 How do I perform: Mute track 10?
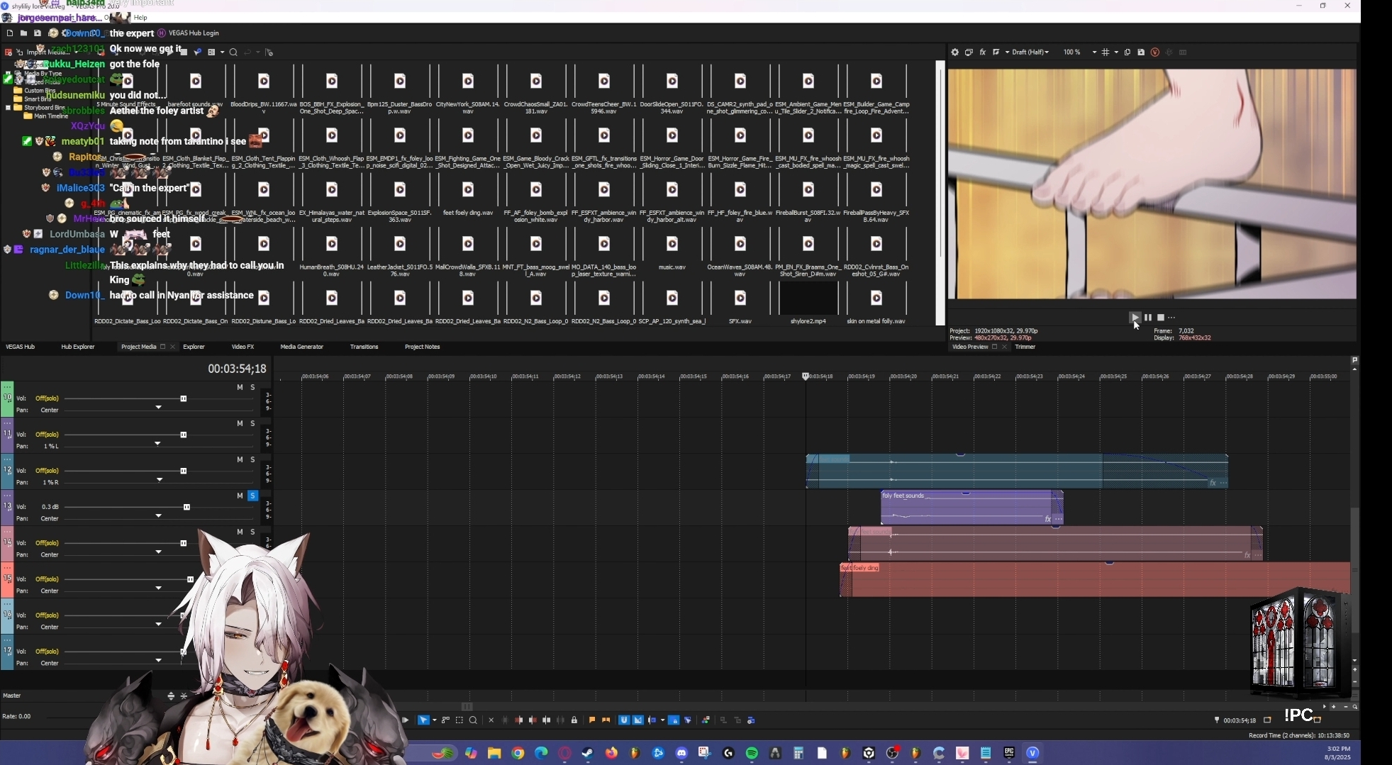coord(240,388)
